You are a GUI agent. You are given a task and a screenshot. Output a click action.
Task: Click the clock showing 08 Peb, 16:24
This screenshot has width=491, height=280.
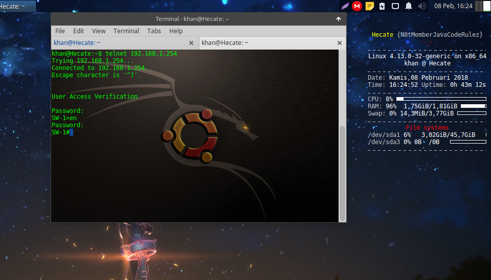click(x=453, y=6)
